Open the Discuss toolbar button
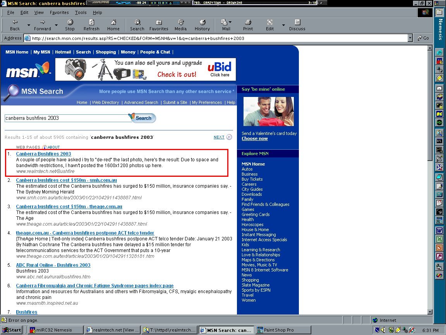 (297, 25)
